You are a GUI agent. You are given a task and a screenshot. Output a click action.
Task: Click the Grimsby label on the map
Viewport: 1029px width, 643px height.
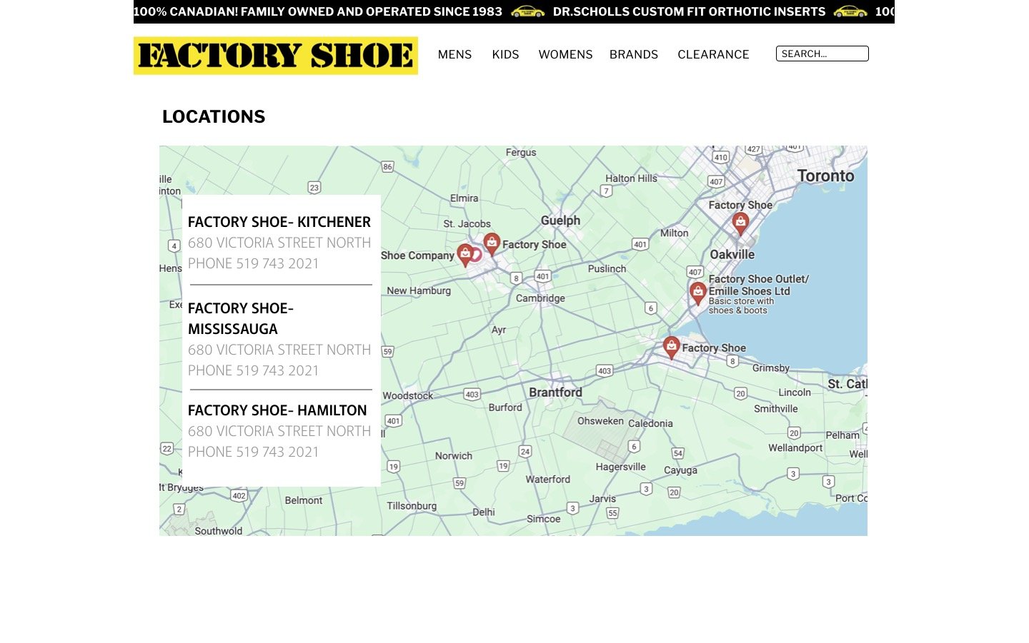click(770, 368)
